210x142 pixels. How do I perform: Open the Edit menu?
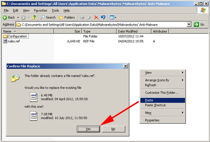tap(16, 10)
